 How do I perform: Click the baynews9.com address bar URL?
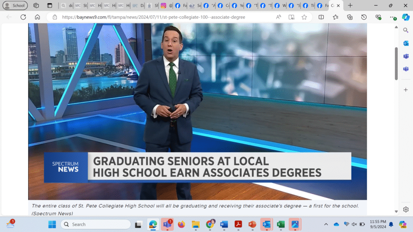coord(153,17)
